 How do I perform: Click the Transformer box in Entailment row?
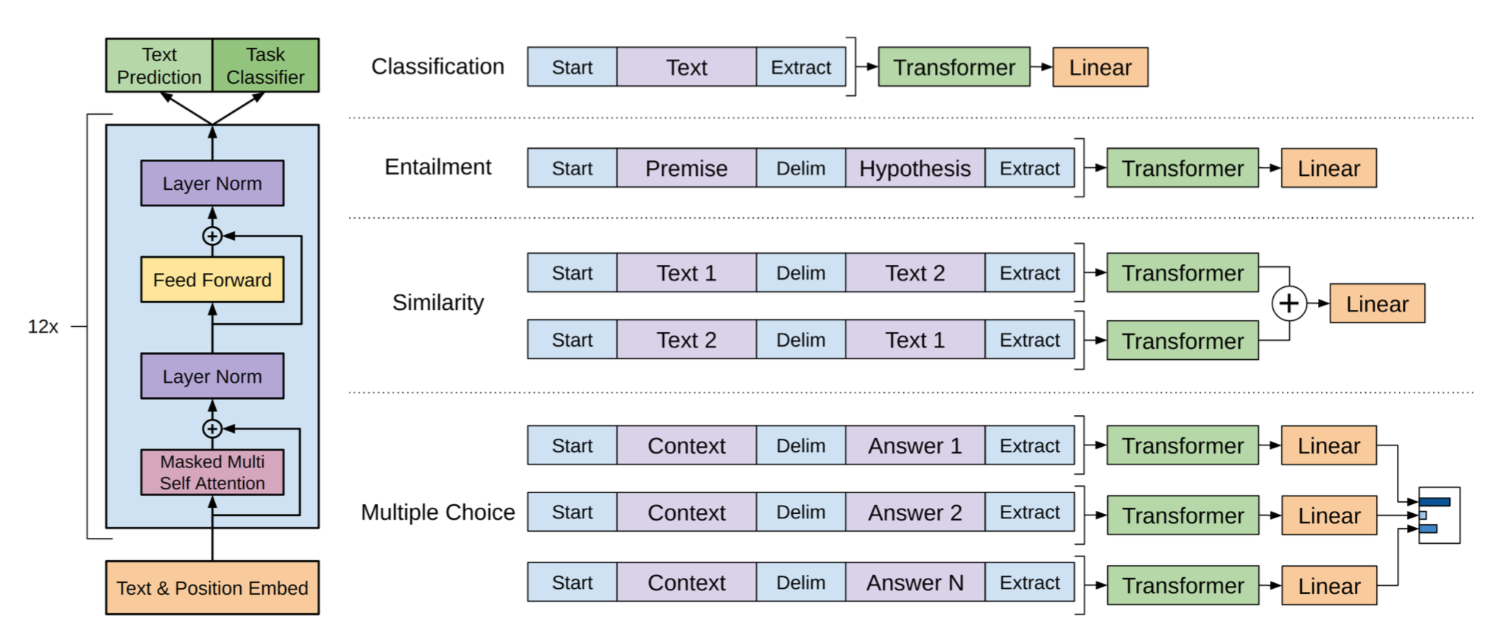tap(1182, 169)
